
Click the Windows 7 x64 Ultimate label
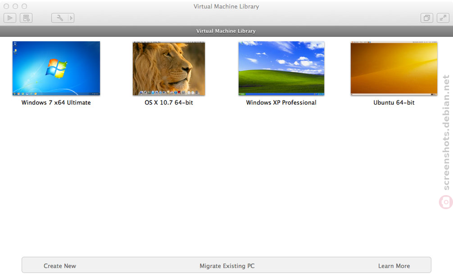56,102
